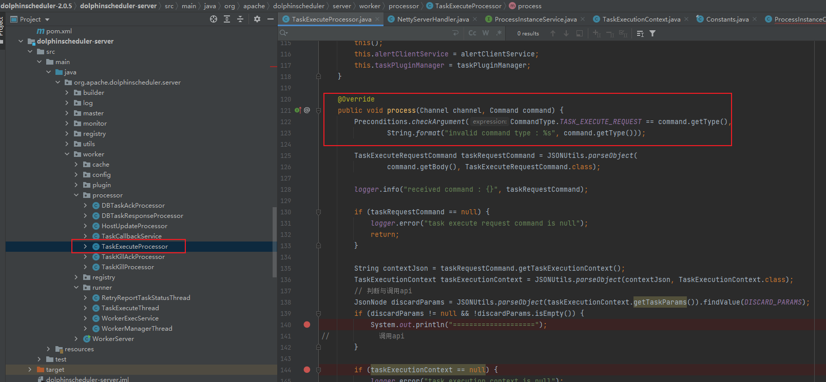The height and width of the screenshot is (382, 826).
Task: Open the search filter funnel icon
Action: pos(652,33)
